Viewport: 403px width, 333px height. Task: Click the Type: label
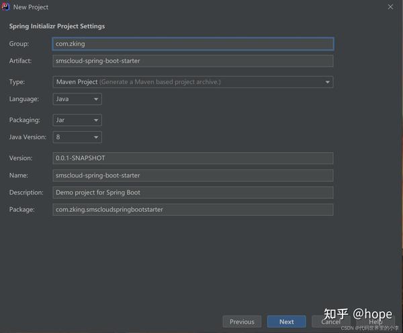tap(17, 82)
